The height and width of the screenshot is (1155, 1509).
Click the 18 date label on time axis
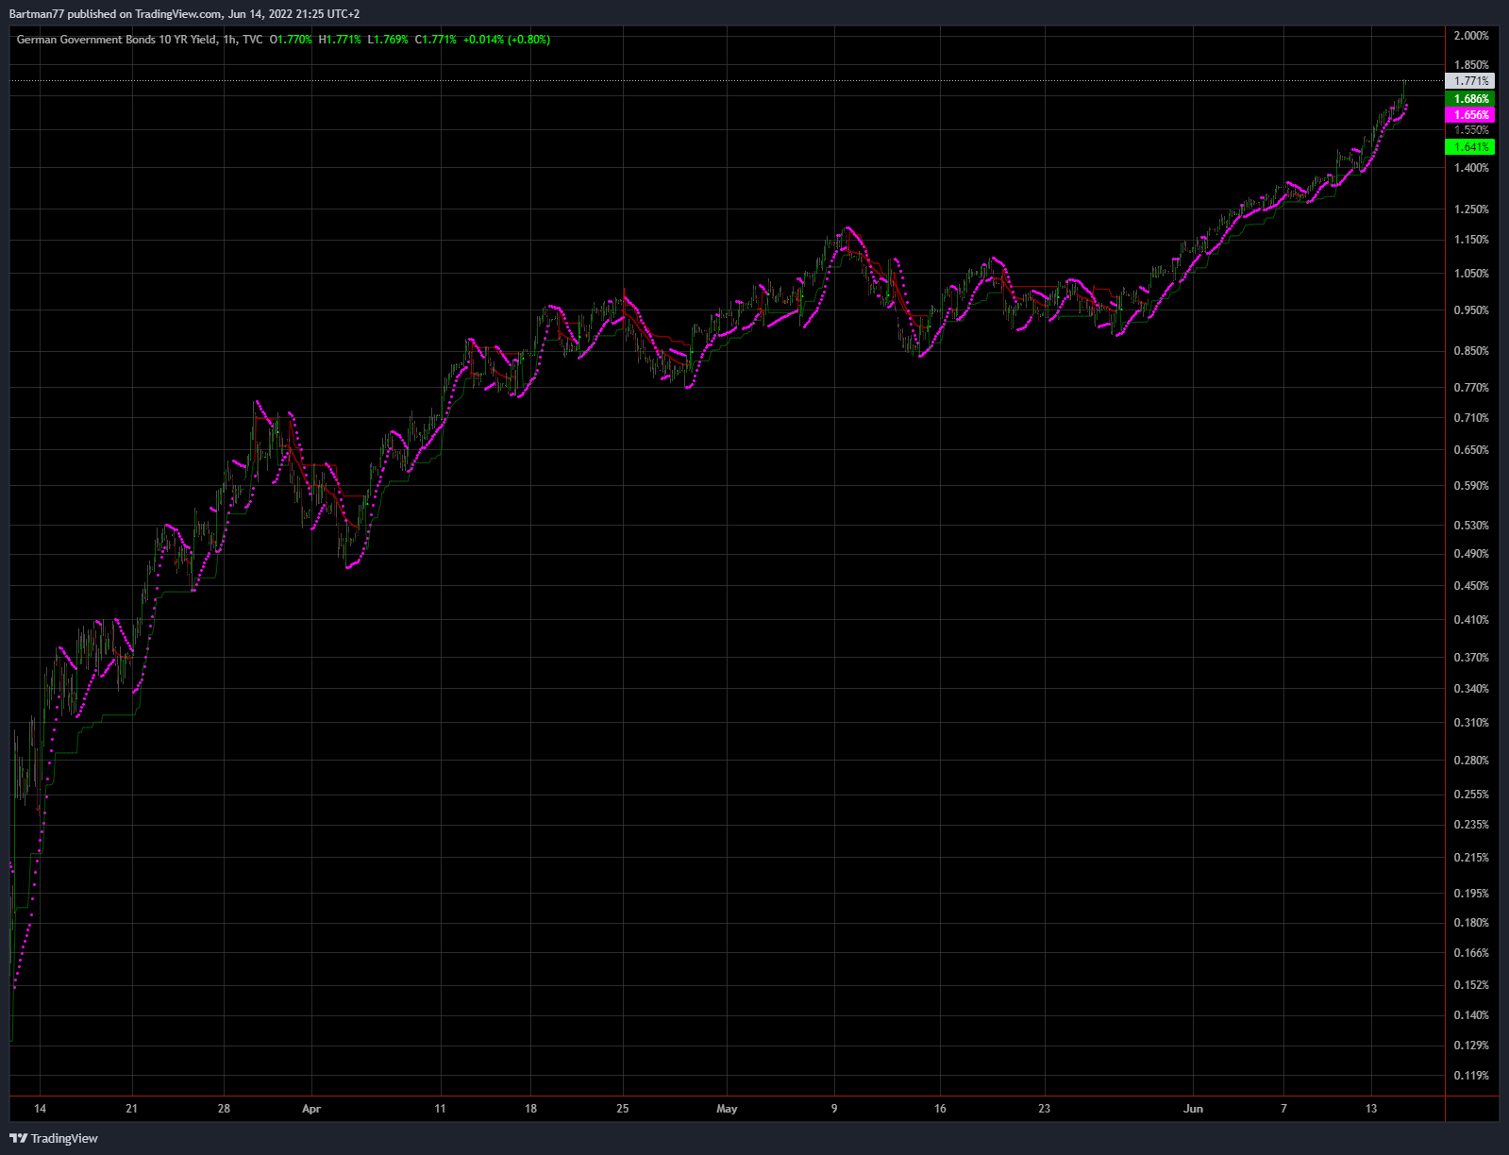tap(531, 1109)
